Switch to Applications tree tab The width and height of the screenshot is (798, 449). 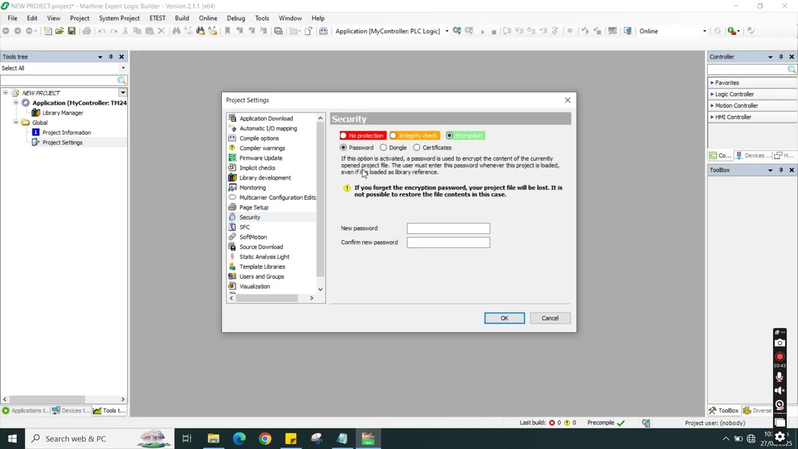pos(25,410)
